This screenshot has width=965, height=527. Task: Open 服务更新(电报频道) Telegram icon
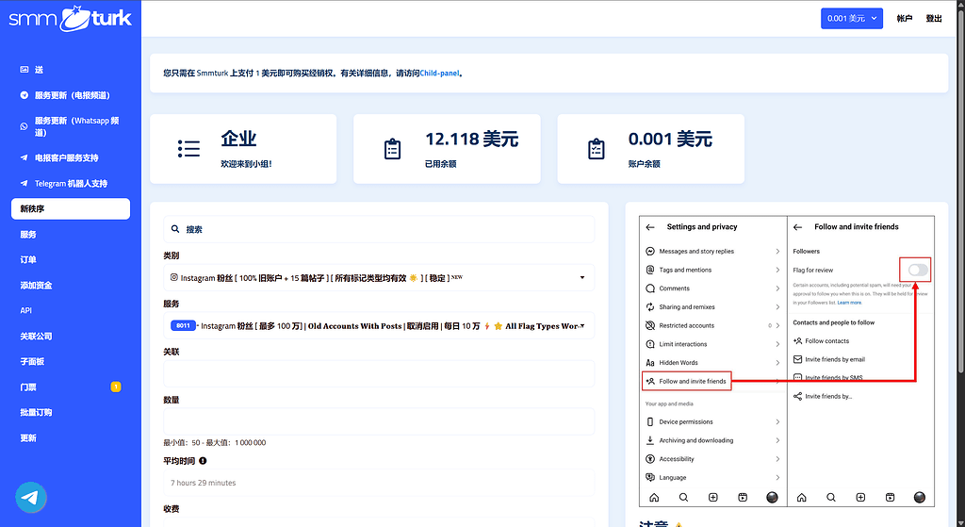(24, 95)
